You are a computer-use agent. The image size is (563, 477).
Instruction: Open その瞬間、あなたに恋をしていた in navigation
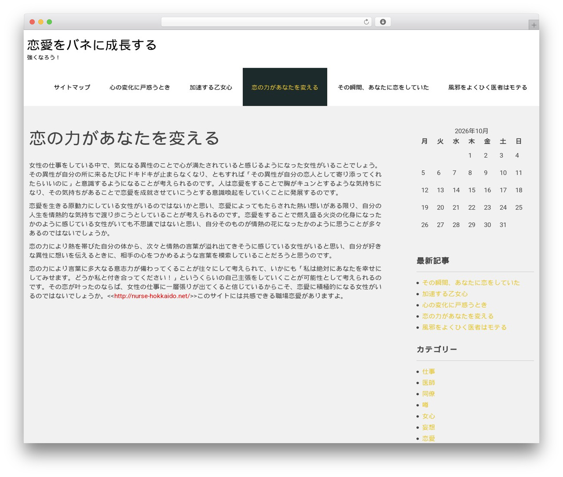(x=383, y=87)
